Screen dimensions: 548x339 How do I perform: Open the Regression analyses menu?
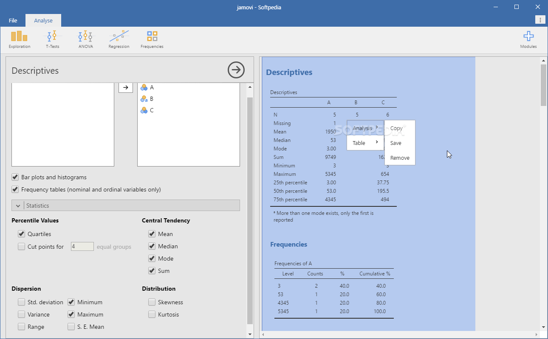119,39
